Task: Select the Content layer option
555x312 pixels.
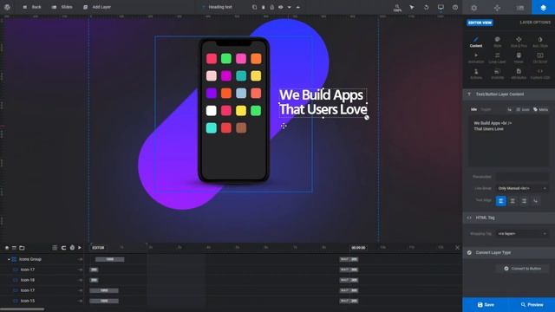Action: (476, 42)
